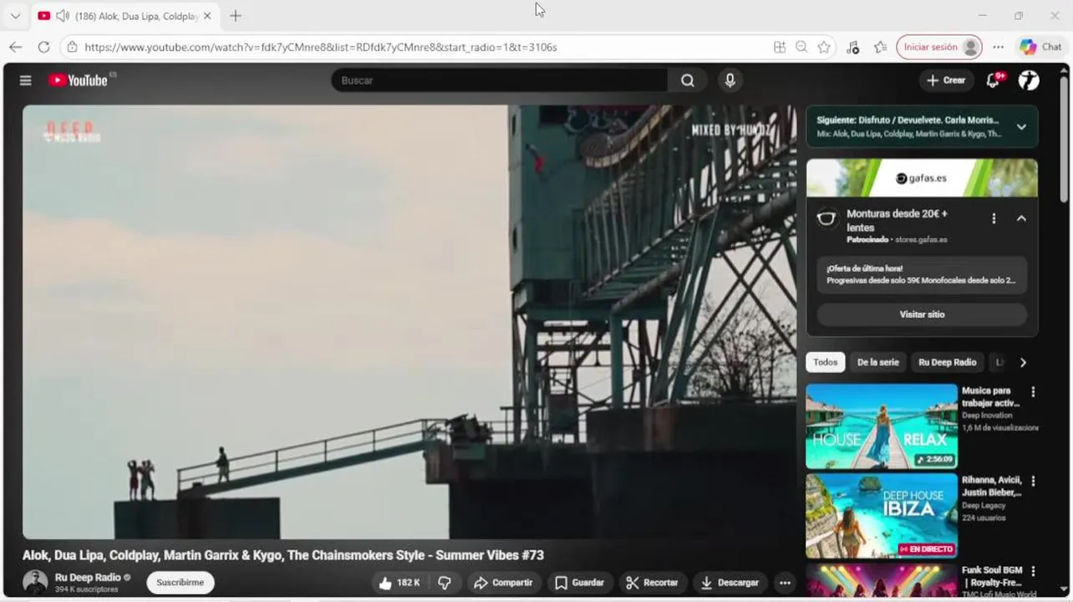This screenshot has width=1073, height=602.
Task: Click the Visitar sitio ad button
Action: (922, 314)
